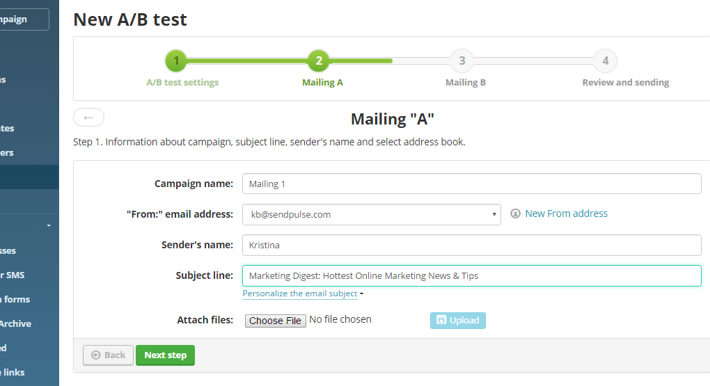Image resolution: width=710 pixels, height=386 pixels.
Task: Select the Review and sending step label
Action: coord(625,82)
